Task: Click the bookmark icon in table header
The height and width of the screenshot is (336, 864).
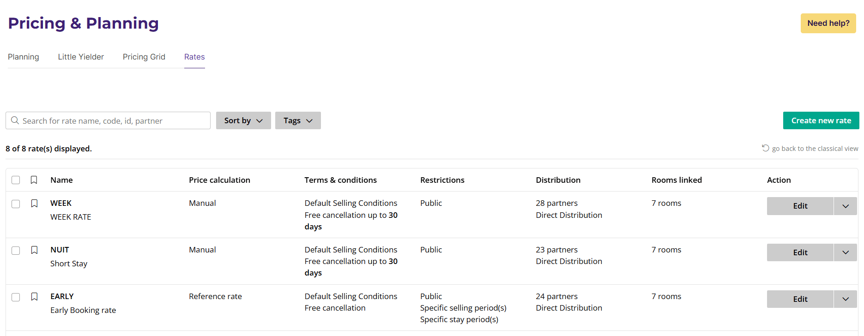Action: point(34,180)
